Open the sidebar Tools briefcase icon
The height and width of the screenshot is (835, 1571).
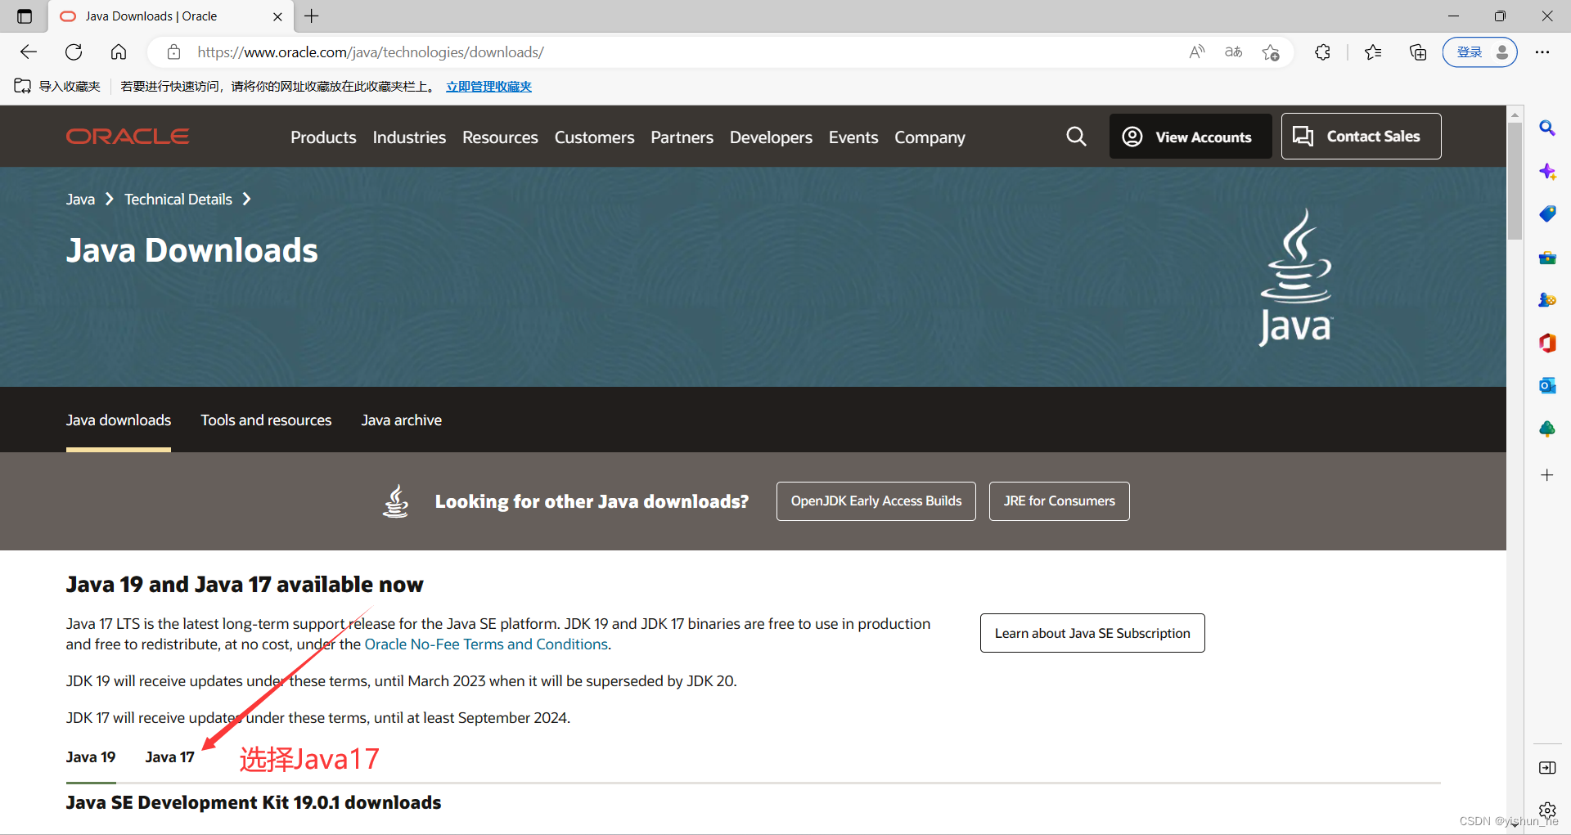click(1547, 258)
